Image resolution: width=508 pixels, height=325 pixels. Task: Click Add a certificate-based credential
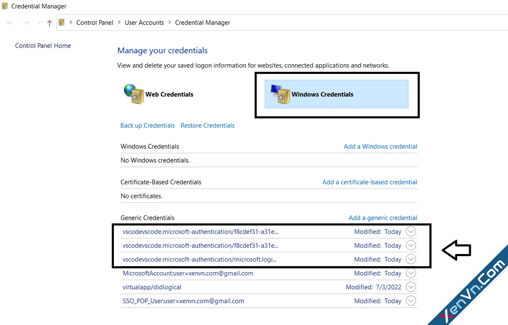tap(370, 182)
